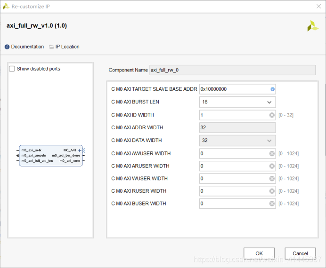Open the DATA WIDTH dropdown

[237, 141]
